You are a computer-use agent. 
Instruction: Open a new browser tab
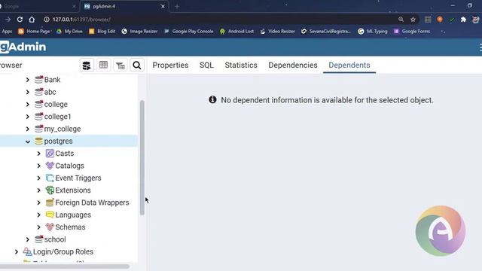(177, 7)
